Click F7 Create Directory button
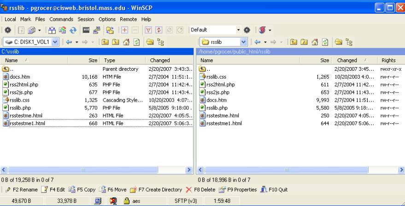 tap(156, 190)
